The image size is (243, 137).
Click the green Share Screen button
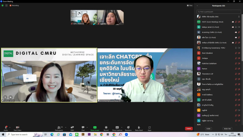coord(95,128)
